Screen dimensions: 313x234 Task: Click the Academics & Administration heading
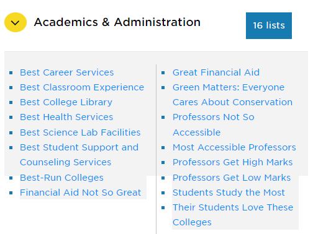[117, 22]
